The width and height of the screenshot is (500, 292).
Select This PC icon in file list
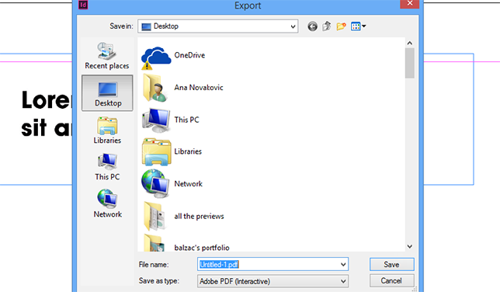click(156, 120)
